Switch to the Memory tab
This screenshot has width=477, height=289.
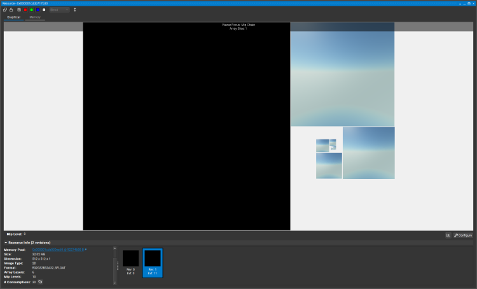click(35, 17)
